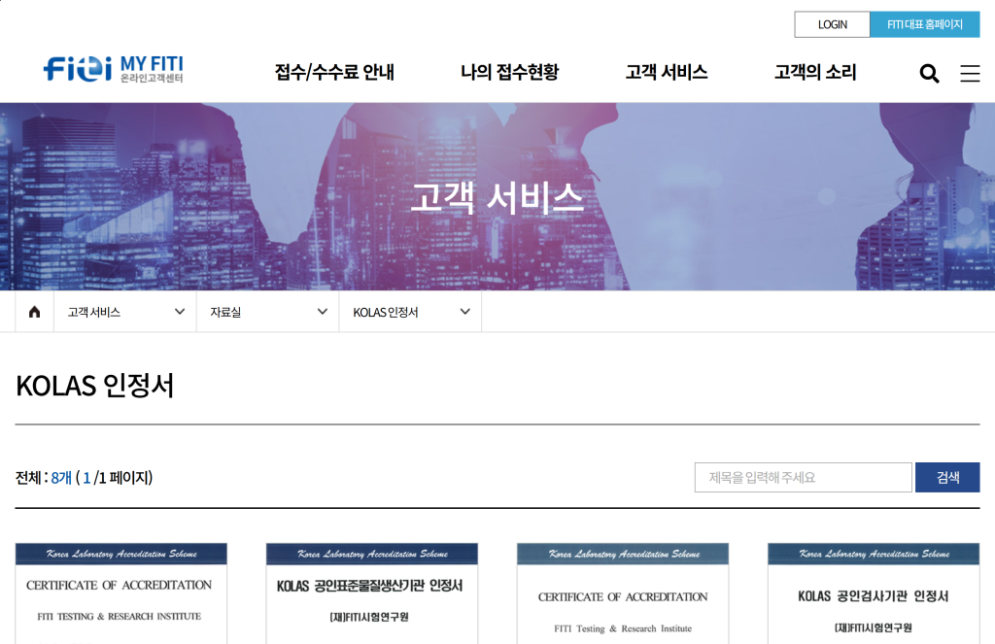Expand the 자료실 breadcrumb dropdown

[268, 312]
